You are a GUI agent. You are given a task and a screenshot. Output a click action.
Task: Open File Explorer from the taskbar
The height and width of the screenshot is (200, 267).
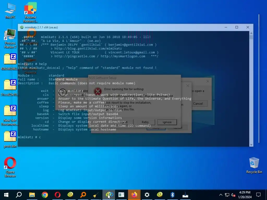(x=32, y=195)
